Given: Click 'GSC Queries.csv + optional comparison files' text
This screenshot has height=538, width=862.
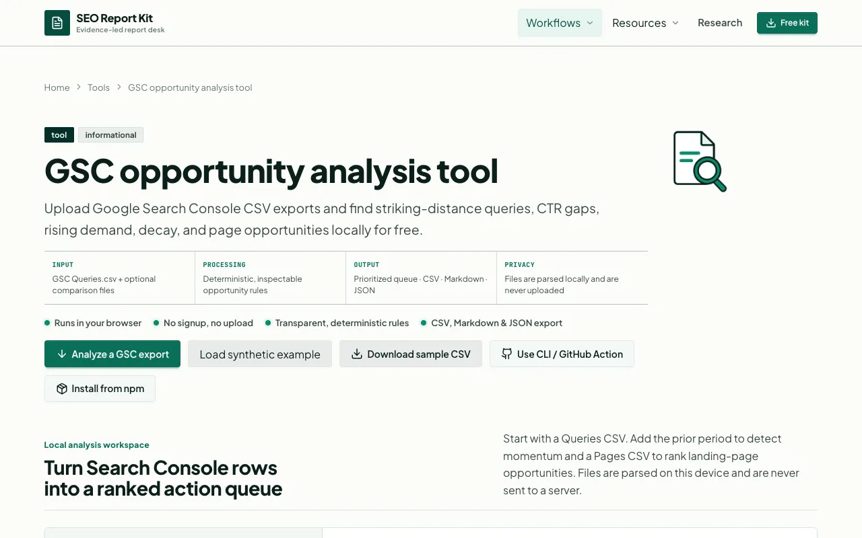Looking at the screenshot, I should pos(104,284).
